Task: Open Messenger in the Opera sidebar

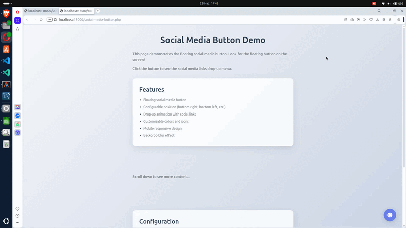Action: point(18,116)
